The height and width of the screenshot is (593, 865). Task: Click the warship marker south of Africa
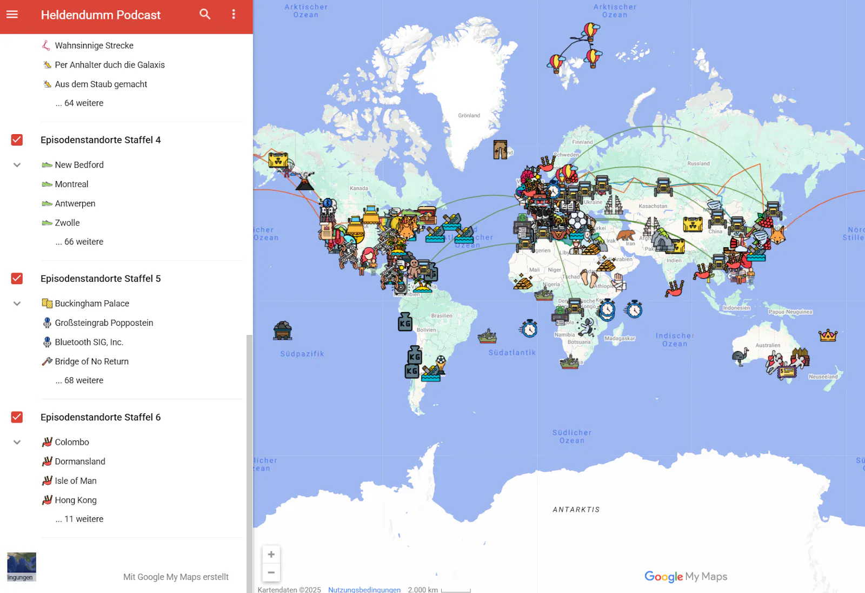[x=569, y=362]
